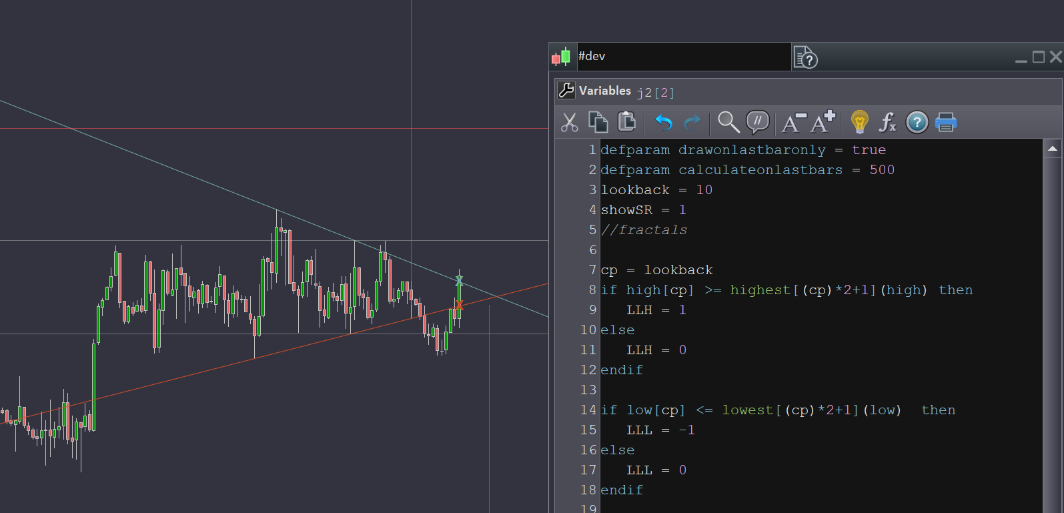The image size is (1064, 513).
Task: Click the Redo arrow icon
Action: 692,122
